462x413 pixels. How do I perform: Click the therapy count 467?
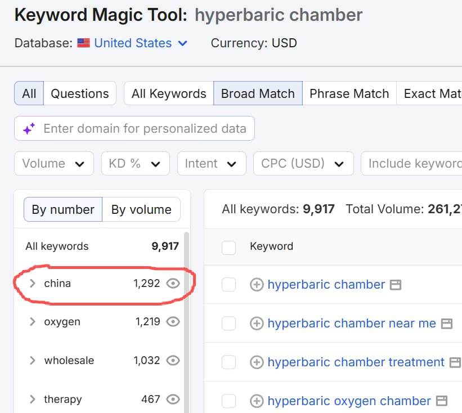pyautogui.click(x=151, y=399)
